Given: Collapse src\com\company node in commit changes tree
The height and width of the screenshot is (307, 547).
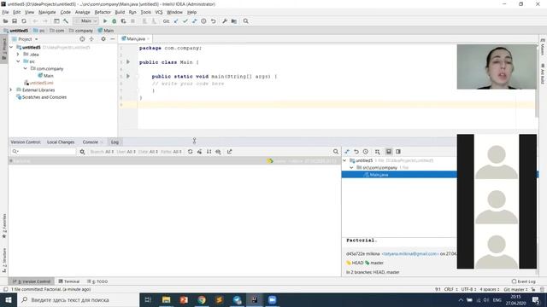Looking at the screenshot, I should pyautogui.click(x=351, y=167).
